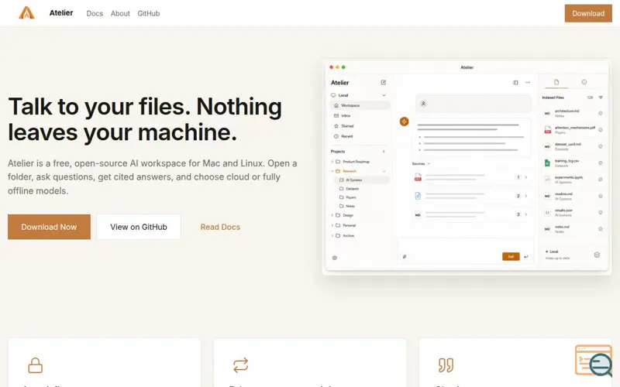Screen dimensions: 620x387
Task: Open experiments.ipynb in indexed files
Action: pyautogui.click(x=573, y=180)
